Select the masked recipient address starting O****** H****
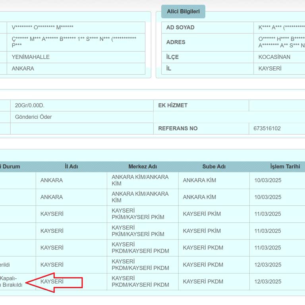 pos(282,42)
